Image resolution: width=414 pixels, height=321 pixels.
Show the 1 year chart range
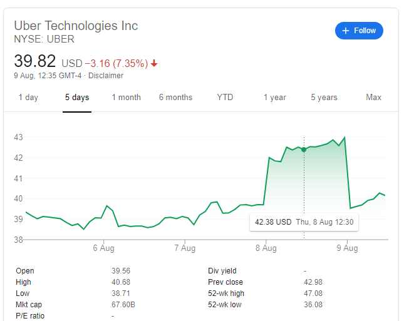click(274, 98)
